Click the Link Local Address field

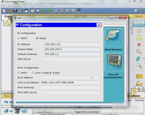pyautogui.click(x=70, y=82)
